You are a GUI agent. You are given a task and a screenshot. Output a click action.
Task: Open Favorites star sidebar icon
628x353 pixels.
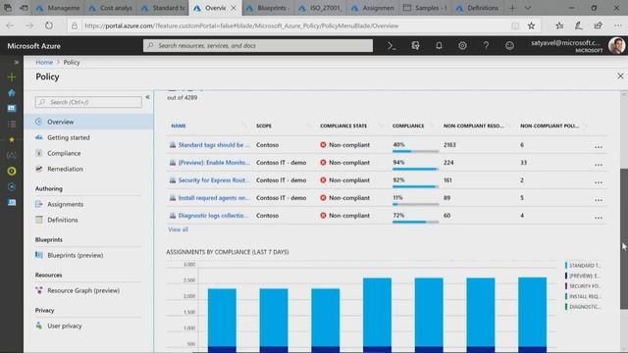(x=12, y=139)
